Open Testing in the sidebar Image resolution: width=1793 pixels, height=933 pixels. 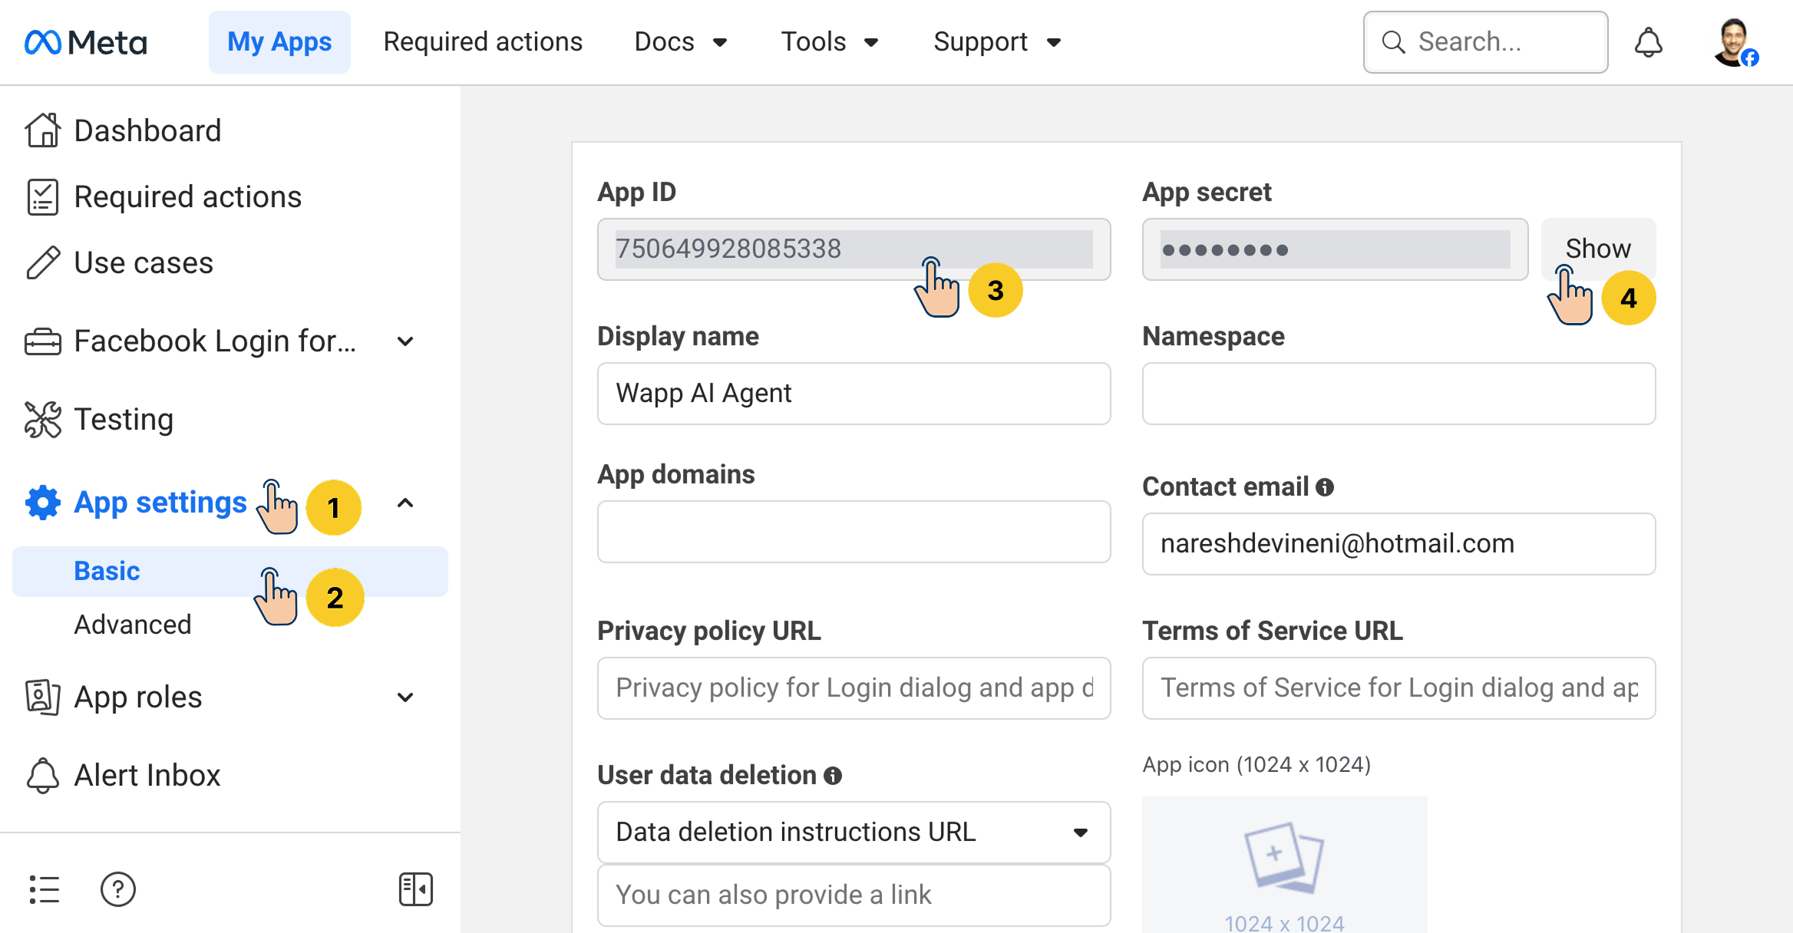pos(124,420)
